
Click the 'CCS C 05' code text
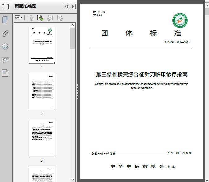click(97, 15)
